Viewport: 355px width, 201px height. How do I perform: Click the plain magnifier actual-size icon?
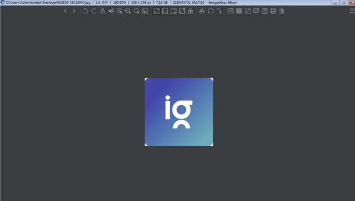[136, 11]
